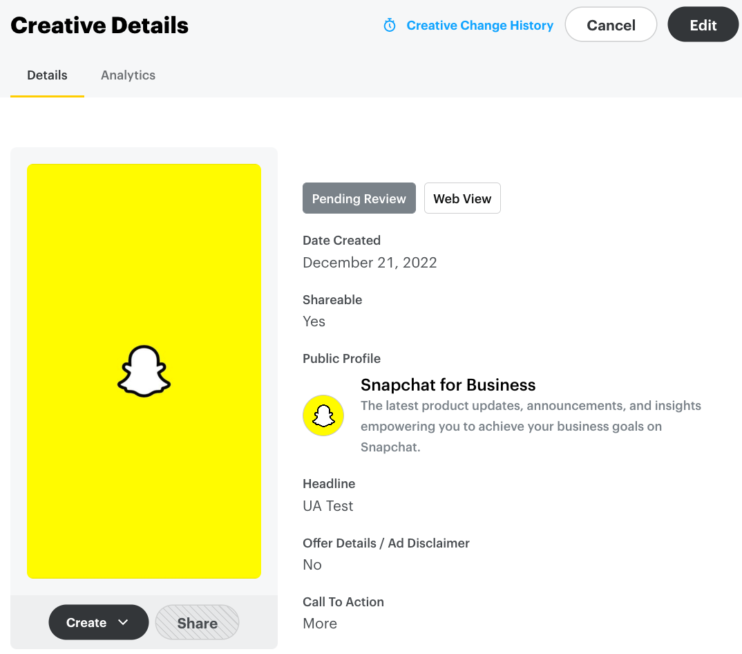Viewport: 742px width, 654px height.
Task: Click the Call To Action value More
Action: tap(320, 623)
